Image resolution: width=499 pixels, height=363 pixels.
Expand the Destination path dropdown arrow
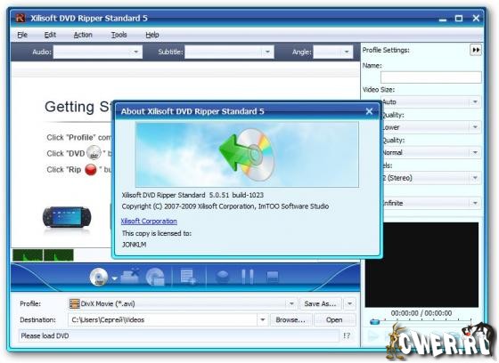tap(263, 319)
